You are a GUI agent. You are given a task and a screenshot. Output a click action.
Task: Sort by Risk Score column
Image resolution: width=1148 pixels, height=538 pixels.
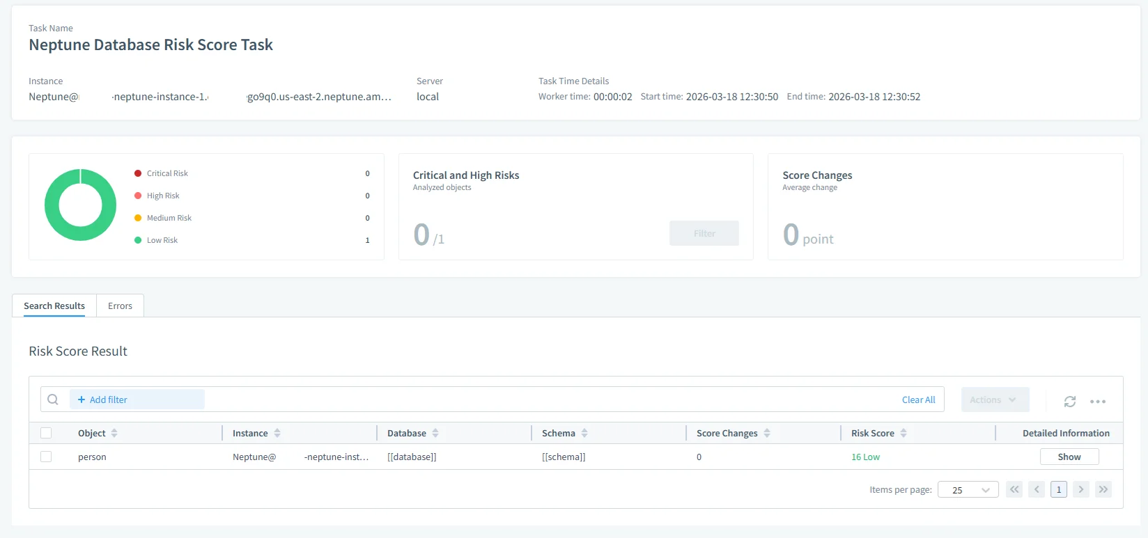click(x=903, y=433)
